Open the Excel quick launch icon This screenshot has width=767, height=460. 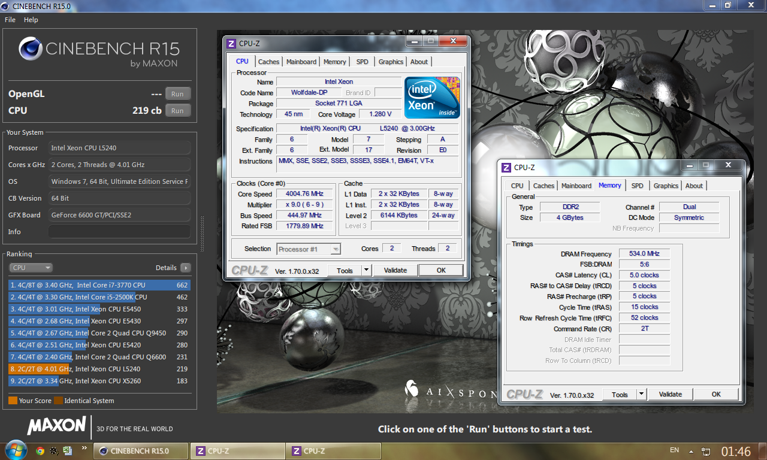tap(68, 450)
